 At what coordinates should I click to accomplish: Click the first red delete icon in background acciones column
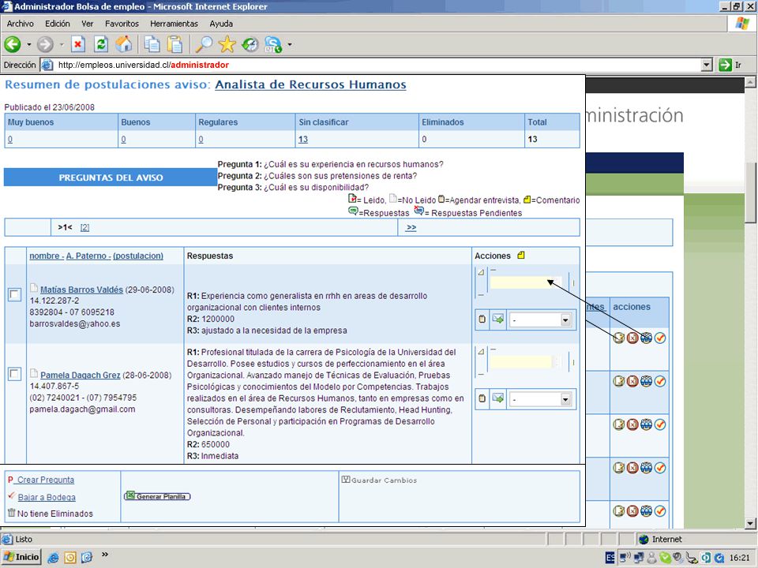click(632, 338)
